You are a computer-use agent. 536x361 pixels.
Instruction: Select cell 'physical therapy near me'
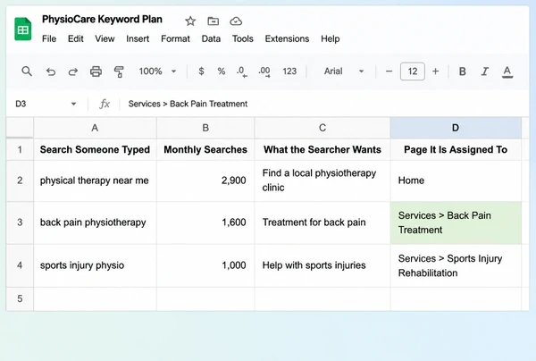coord(95,180)
